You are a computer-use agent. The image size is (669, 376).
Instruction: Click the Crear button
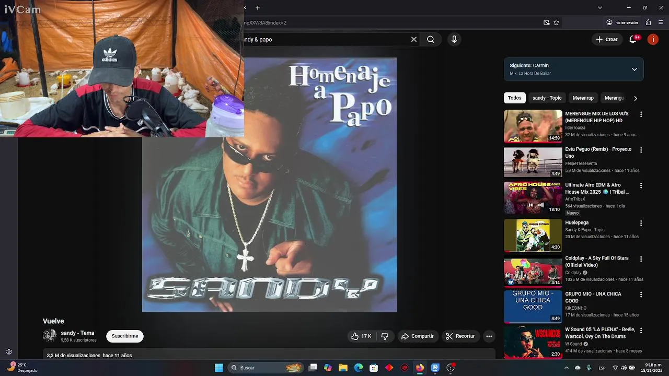[607, 39]
